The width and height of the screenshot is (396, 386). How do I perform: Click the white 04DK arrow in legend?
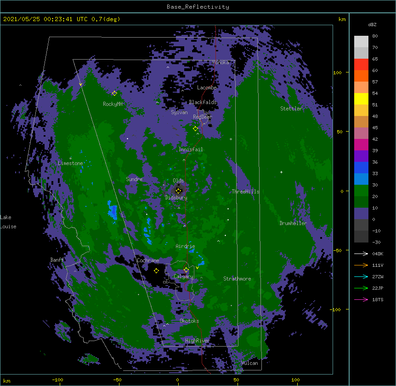point(361,254)
